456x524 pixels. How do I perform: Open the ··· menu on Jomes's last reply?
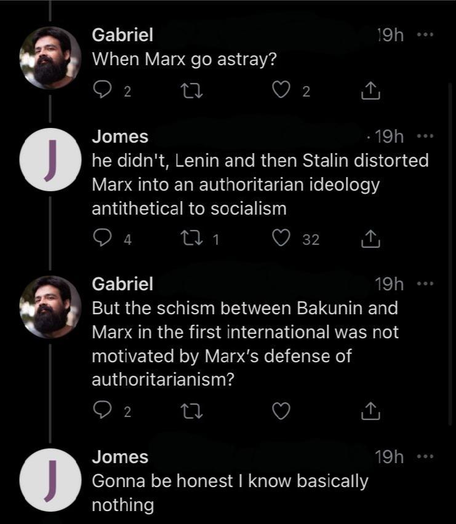426,457
